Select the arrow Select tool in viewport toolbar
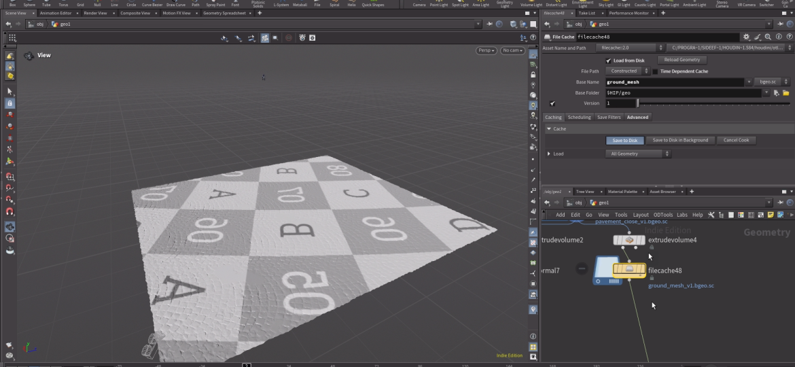This screenshot has height=367, width=795. tap(10, 91)
